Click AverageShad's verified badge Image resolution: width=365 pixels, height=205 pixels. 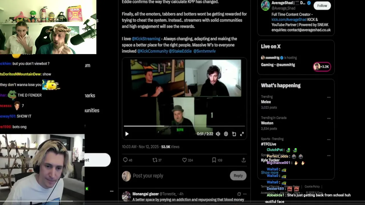309,3
